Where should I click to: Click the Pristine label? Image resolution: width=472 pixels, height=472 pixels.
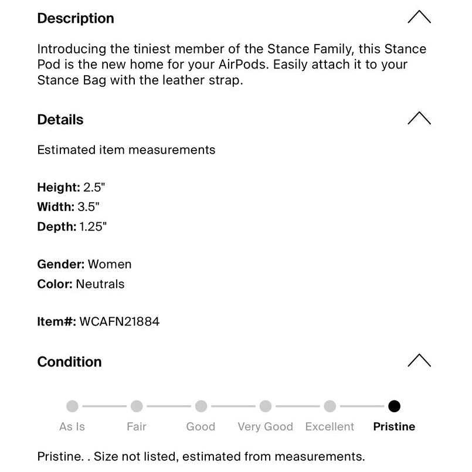coord(395,426)
